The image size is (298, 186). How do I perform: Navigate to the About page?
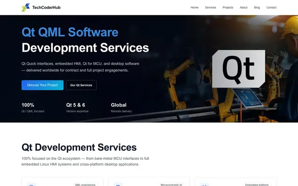coord(244,7)
